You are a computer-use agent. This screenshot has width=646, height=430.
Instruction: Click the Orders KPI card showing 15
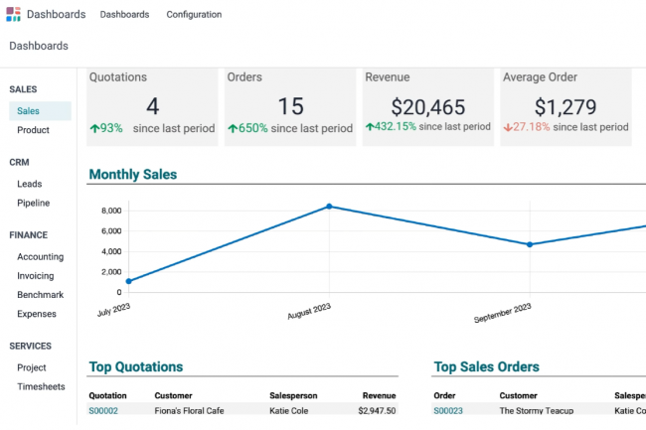pyautogui.click(x=290, y=106)
